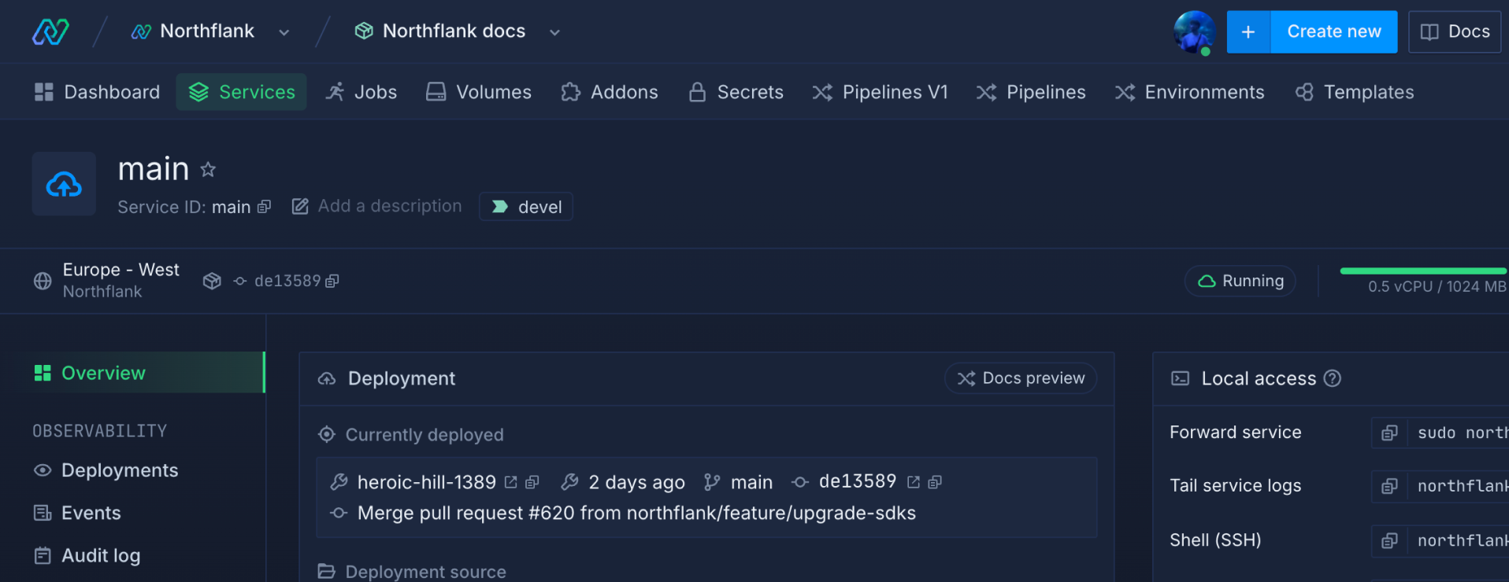Click the green resource usage bar
The height and width of the screenshot is (582, 1509).
click(1424, 271)
